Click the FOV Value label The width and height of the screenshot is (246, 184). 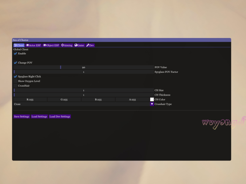tap(160, 67)
